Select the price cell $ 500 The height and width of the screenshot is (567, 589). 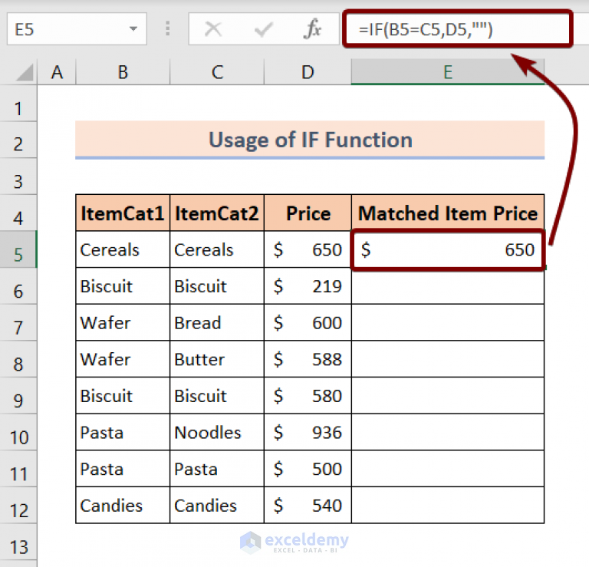tap(308, 469)
